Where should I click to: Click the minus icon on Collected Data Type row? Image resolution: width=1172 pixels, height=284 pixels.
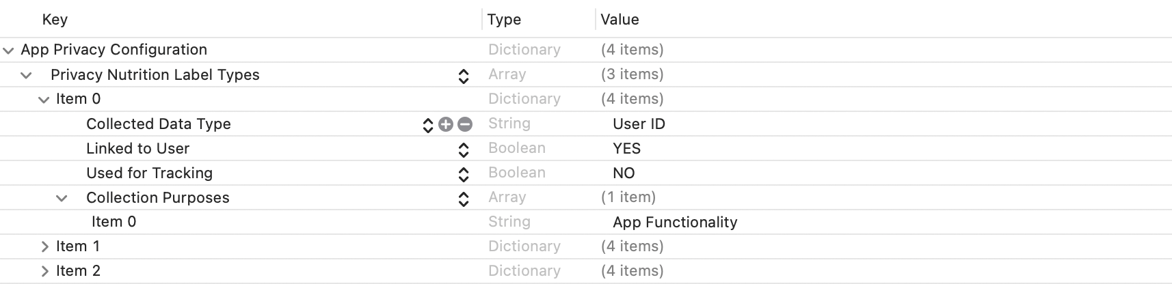point(465,124)
